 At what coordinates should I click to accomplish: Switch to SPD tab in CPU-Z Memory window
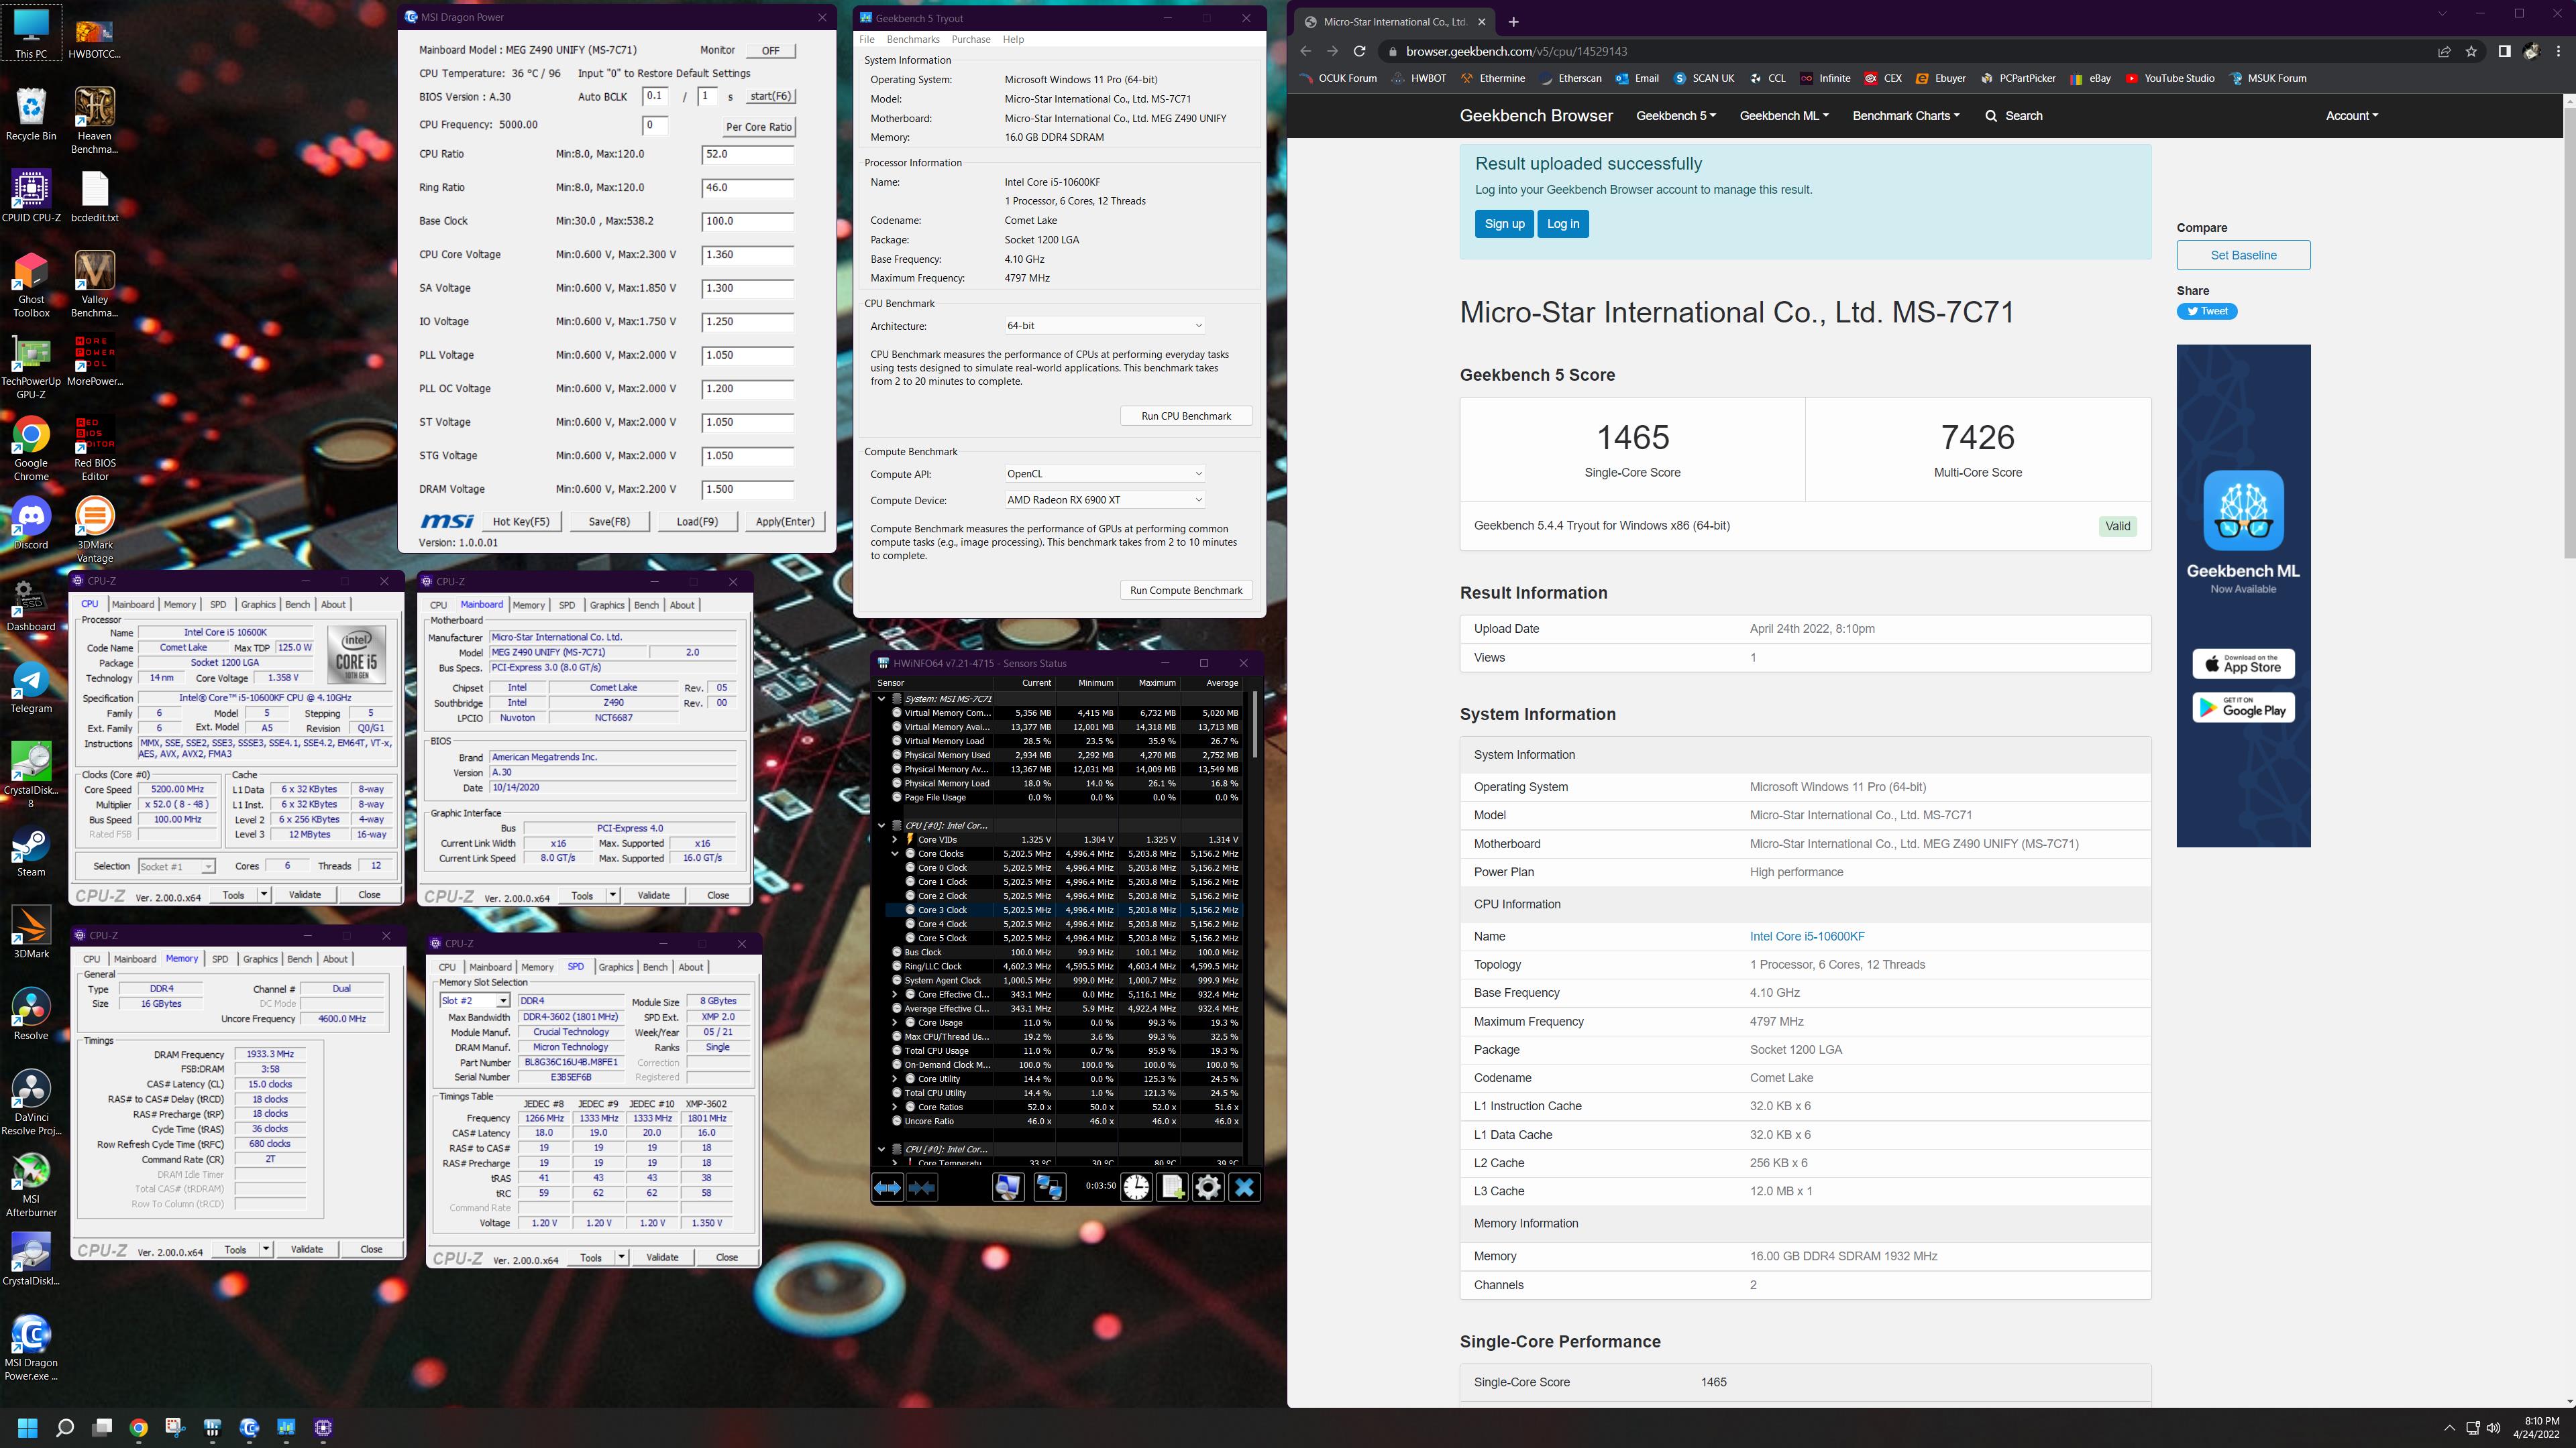pyautogui.click(x=220, y=959)
